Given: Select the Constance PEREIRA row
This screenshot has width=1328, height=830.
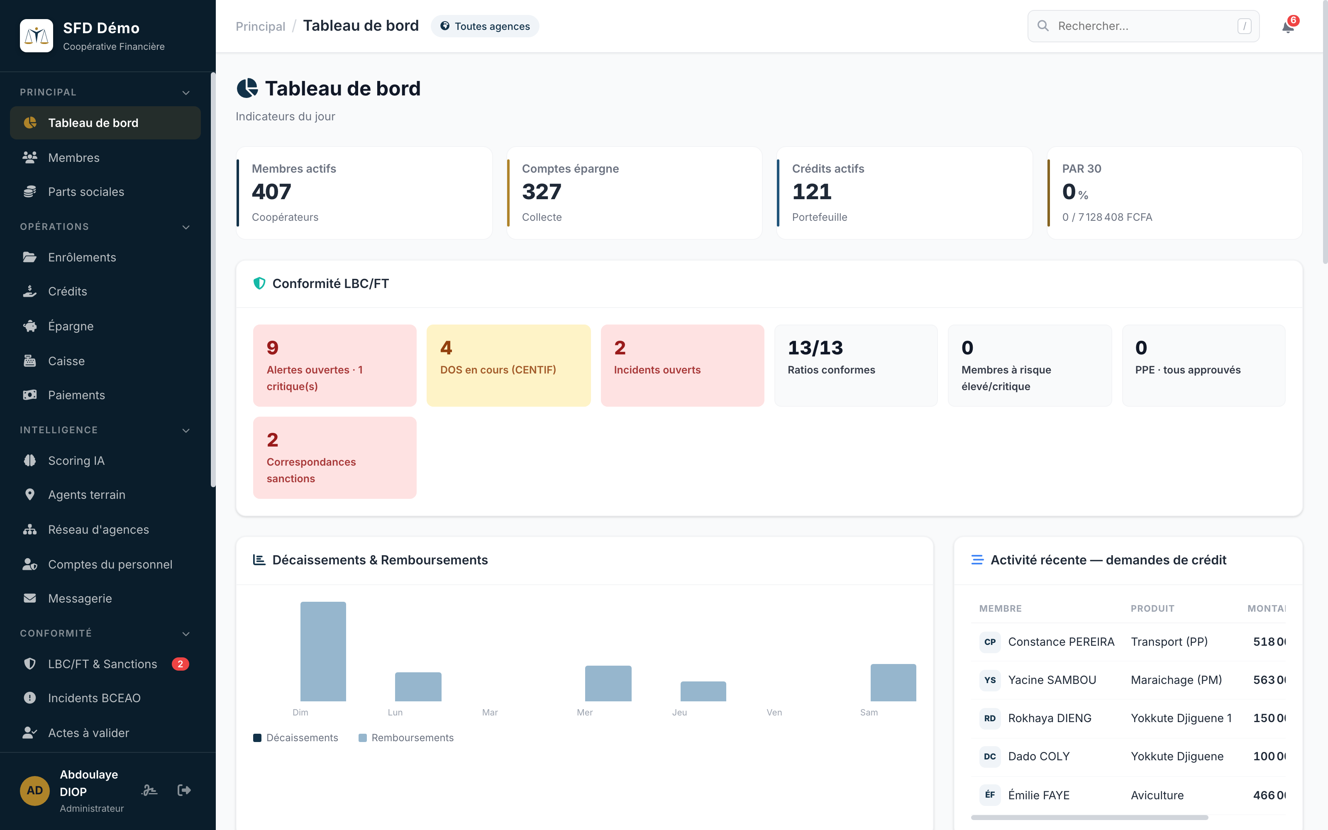Looking at the screenshot, I should (1128, 642).
